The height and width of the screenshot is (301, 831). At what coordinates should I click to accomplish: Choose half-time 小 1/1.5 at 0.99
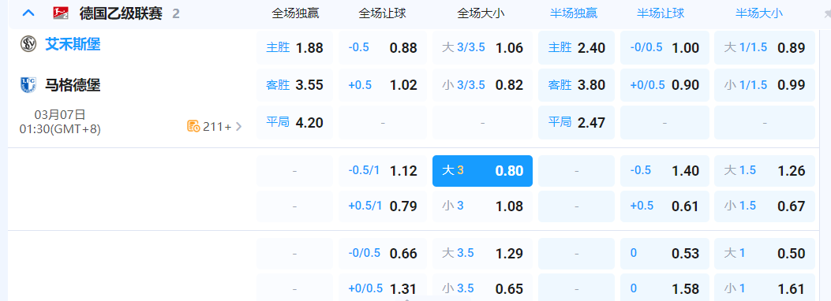click(x=765, y=84)
